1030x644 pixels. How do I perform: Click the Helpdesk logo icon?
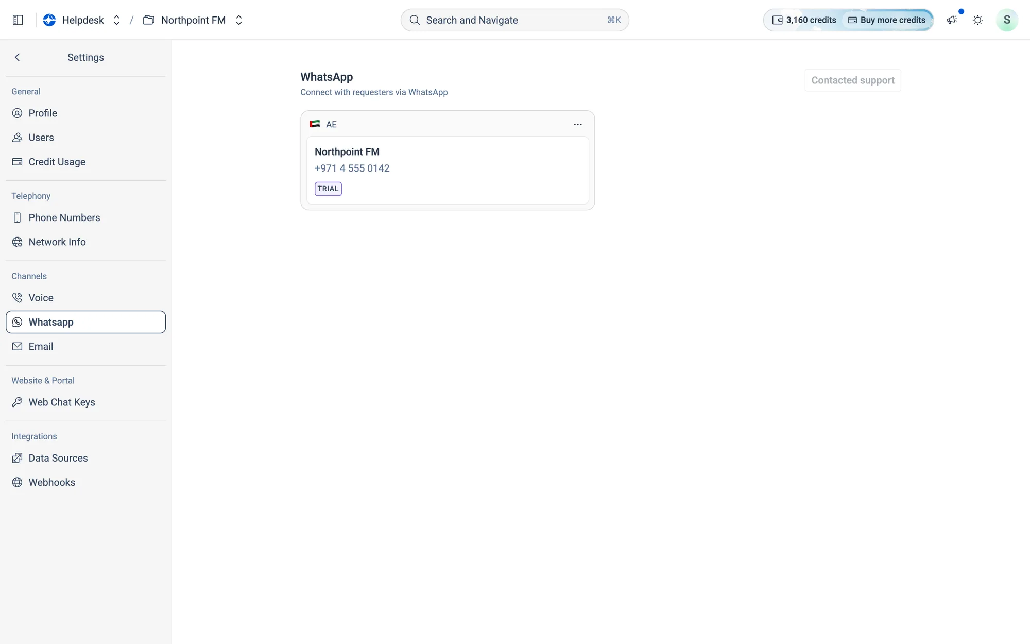[49, 20]
